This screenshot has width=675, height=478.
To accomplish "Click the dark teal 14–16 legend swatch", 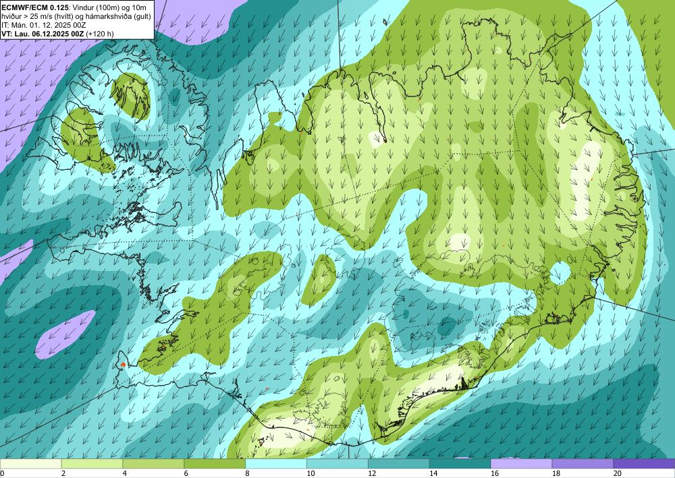I will point(460,464).
